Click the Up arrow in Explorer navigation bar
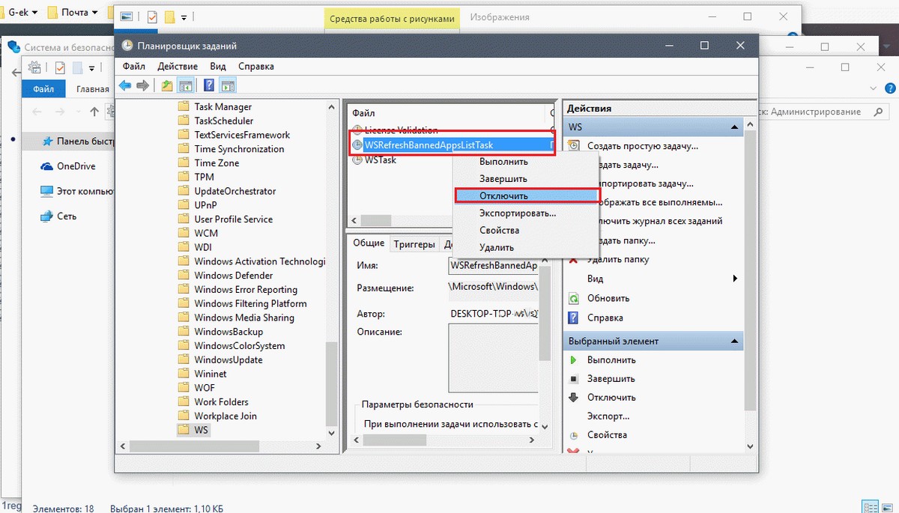The image size is (899, 513). coord(94,112)
